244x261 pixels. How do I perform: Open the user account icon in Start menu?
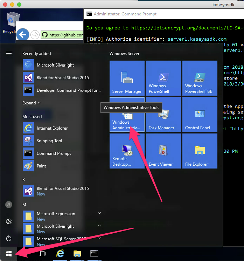pyautogui.click(x=9, y=205)
